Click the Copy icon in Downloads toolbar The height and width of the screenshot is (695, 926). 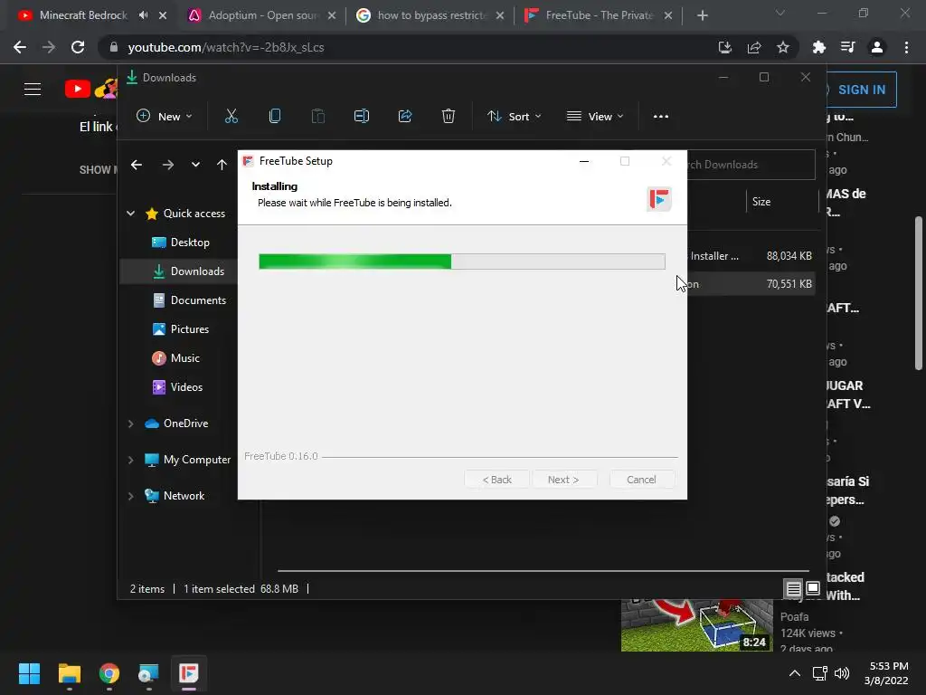click(275, 117)
